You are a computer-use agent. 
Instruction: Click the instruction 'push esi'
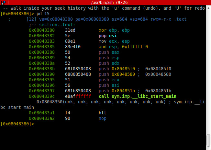[109, 86]
